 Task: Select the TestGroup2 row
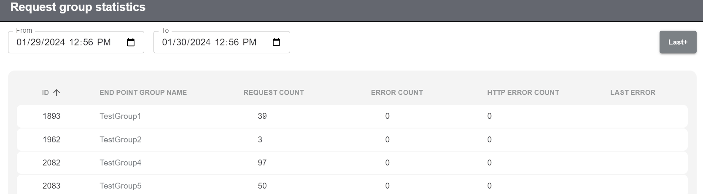pyautogui.click(x=120, y=140)
